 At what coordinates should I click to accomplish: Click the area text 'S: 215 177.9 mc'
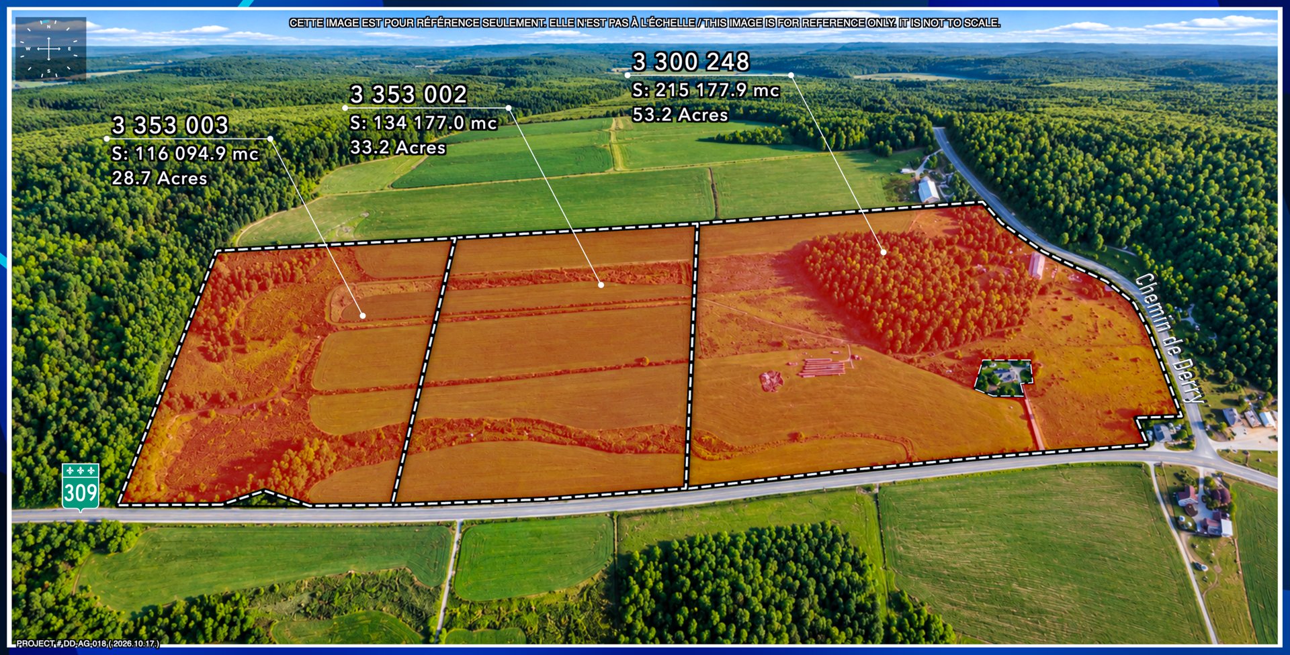(705, 90)
